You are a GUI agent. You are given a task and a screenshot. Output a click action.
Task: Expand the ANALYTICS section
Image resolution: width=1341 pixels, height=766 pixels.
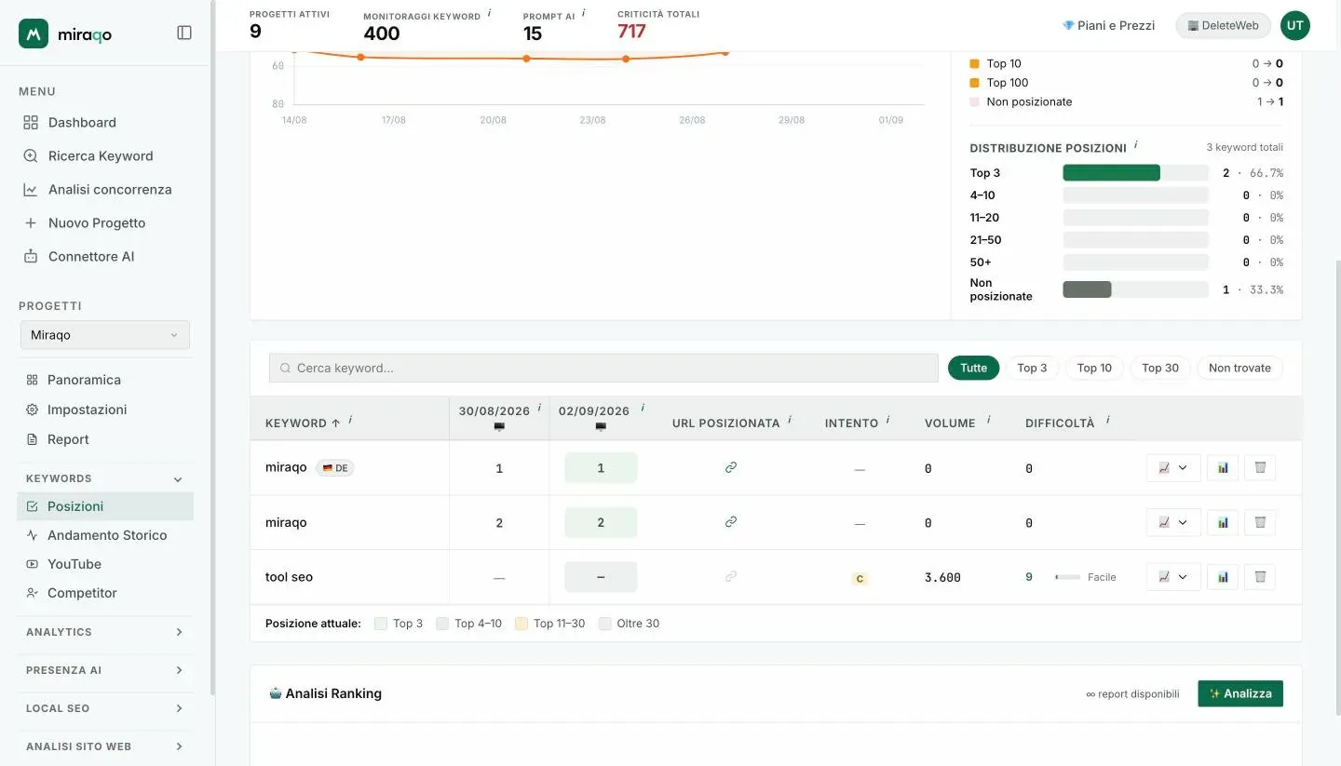coord(105,632)
